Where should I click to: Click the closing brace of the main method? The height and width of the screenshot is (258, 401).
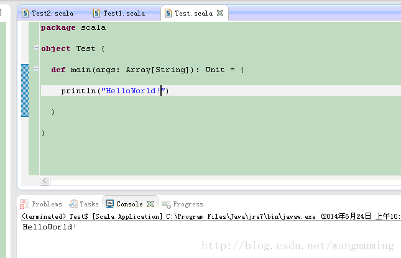(53, 112)
